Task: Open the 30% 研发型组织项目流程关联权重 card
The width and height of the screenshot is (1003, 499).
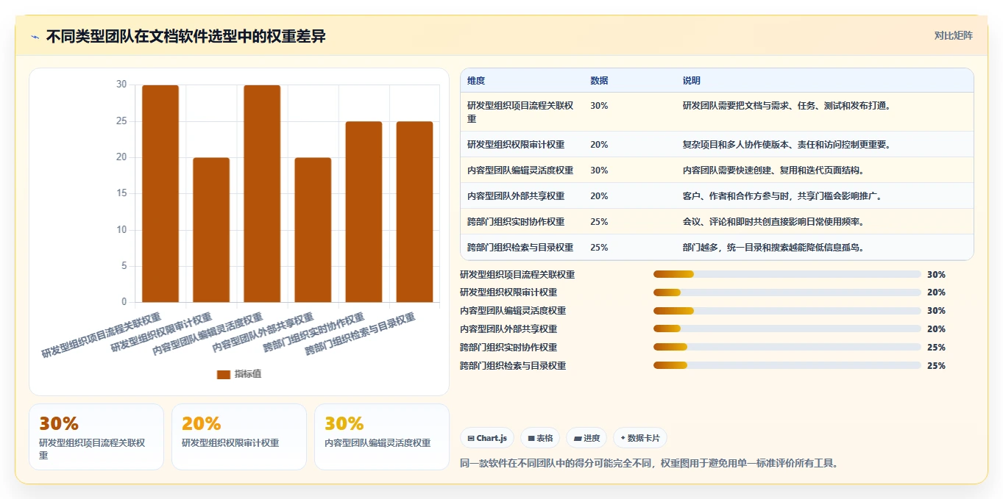Action: point(96,437)
